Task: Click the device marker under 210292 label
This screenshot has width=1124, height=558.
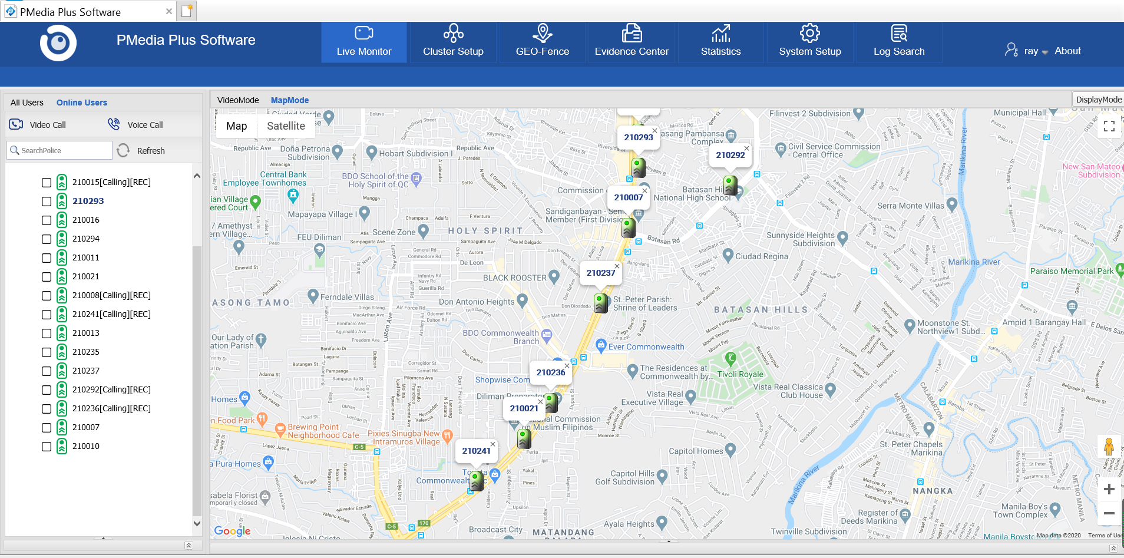Action: click(x=730, y=185)
